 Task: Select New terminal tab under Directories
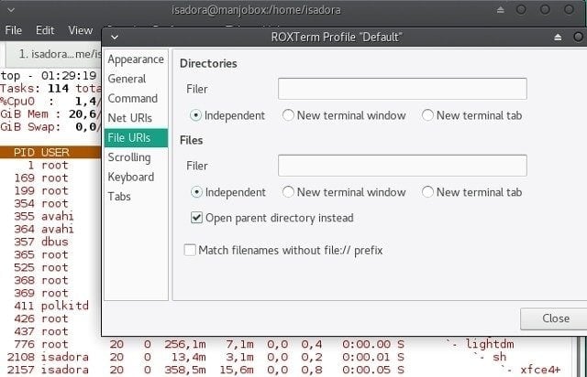[x=472, y=115]
